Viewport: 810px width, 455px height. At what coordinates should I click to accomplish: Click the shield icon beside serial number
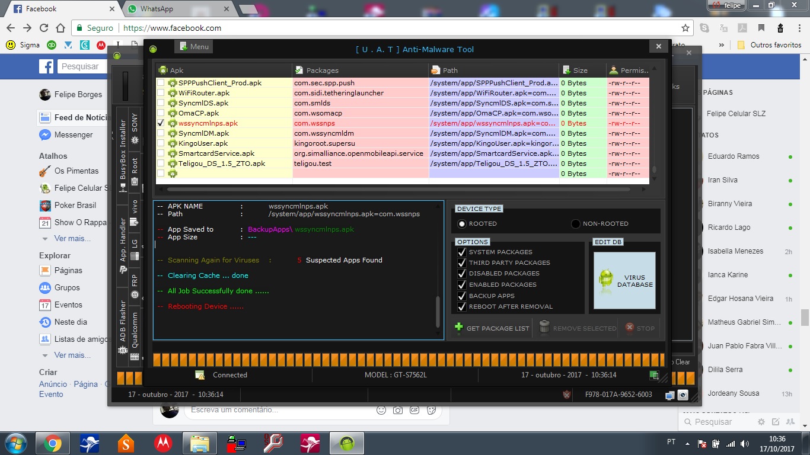567,395
